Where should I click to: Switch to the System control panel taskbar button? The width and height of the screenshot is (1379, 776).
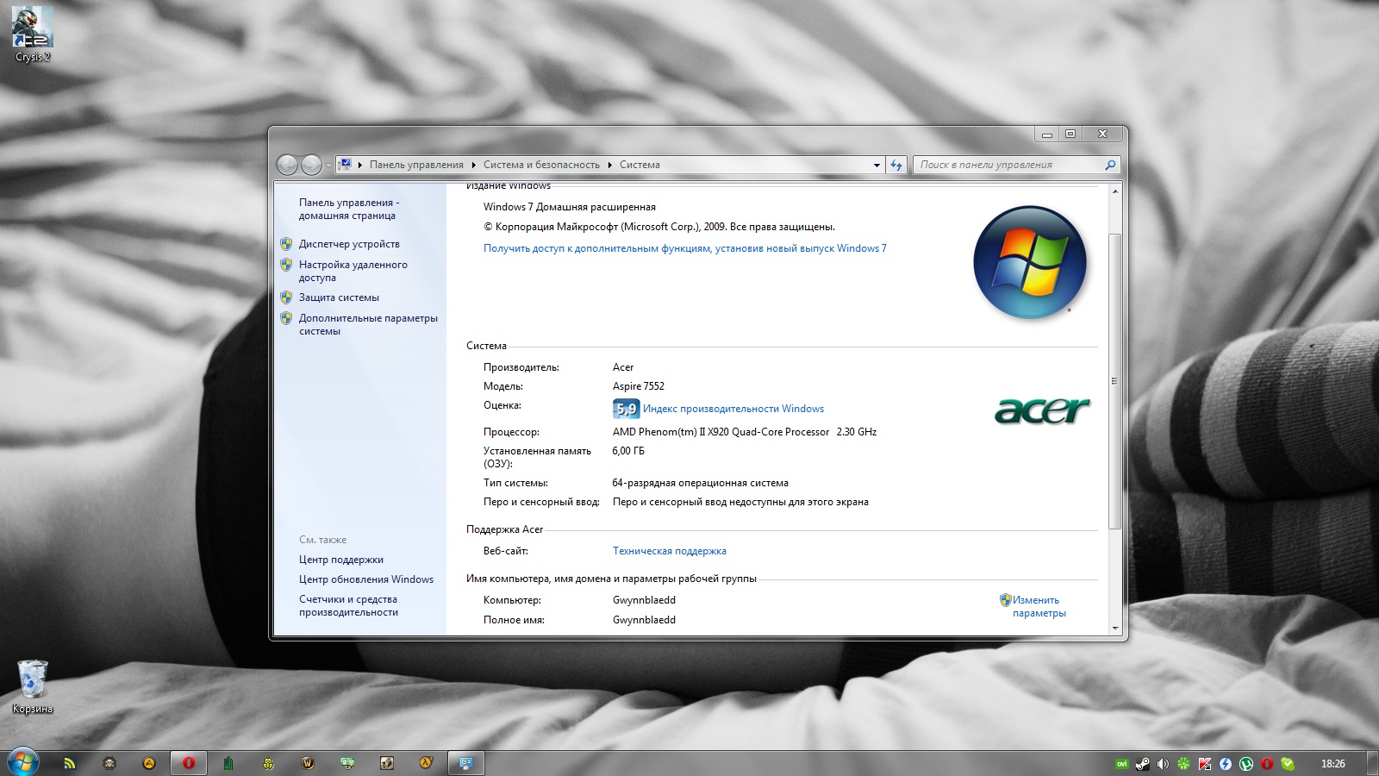466,763
